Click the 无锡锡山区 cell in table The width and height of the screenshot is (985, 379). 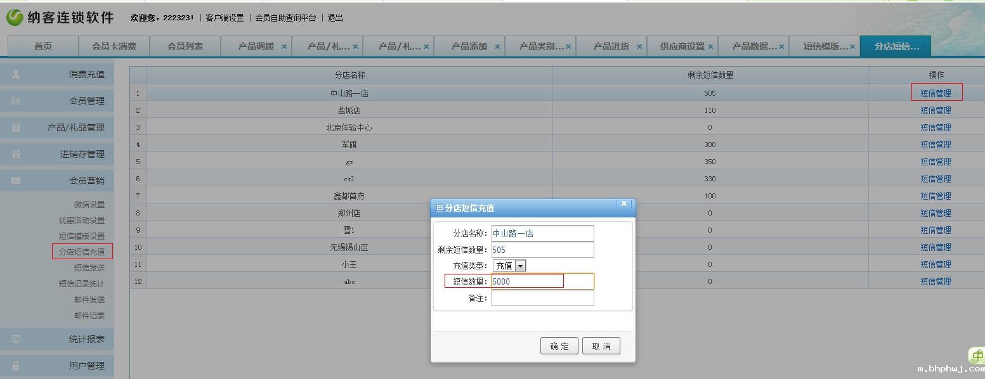click(349, 247)
